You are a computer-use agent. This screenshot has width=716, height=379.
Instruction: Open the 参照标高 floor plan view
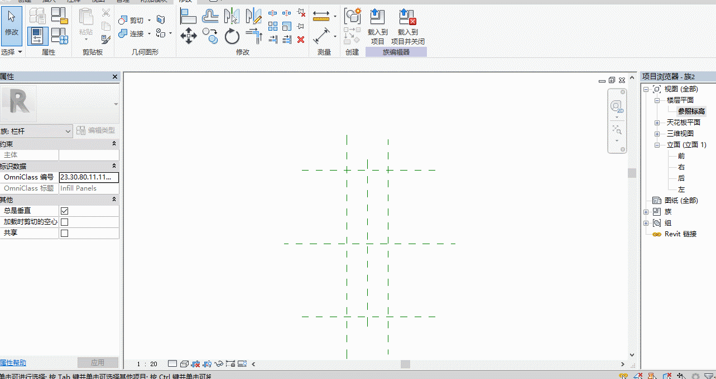coord(691,111)
